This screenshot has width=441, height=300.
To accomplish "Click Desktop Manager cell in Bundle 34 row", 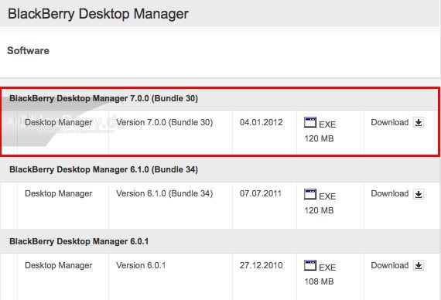I will coord(59,194).
